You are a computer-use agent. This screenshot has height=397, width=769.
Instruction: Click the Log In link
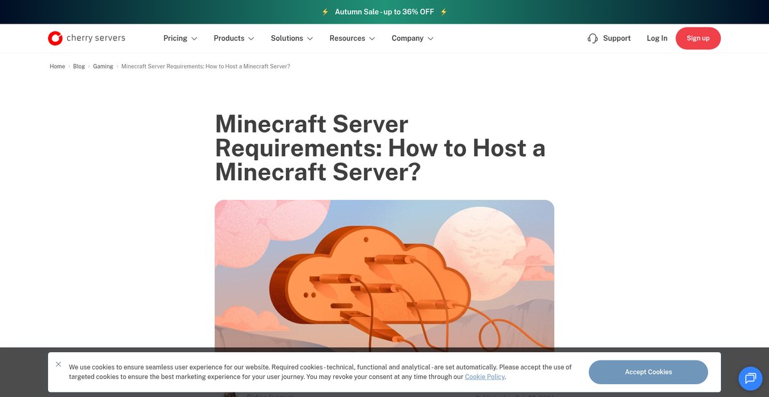point(657,38)
